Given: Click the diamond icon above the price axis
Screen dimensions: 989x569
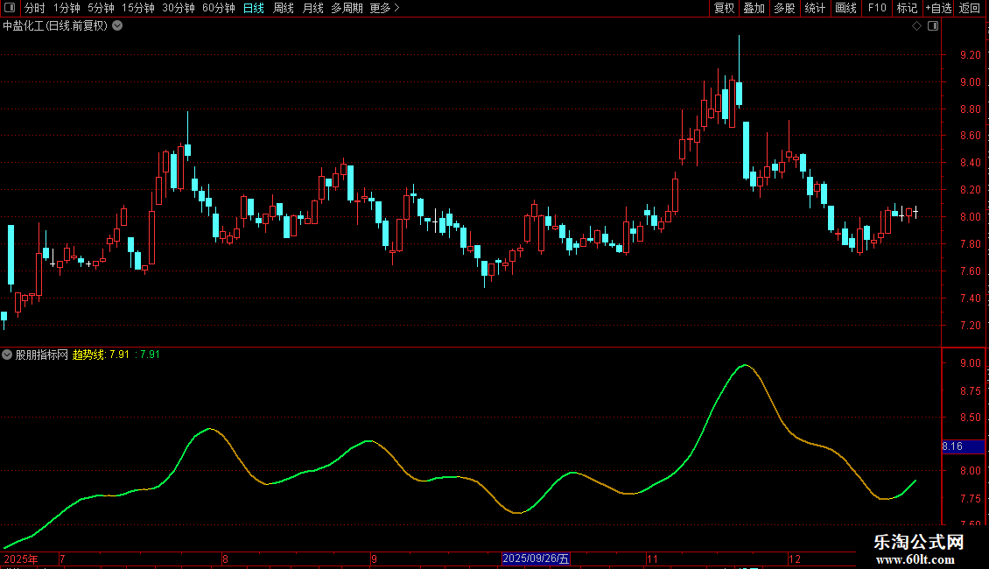Looking at the screenshot, I should [917, 26].
